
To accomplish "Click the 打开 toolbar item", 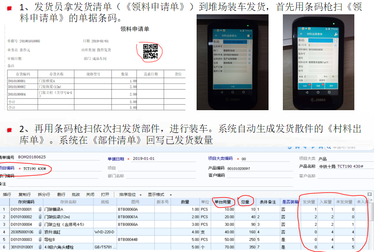I will tap(105, 194).
